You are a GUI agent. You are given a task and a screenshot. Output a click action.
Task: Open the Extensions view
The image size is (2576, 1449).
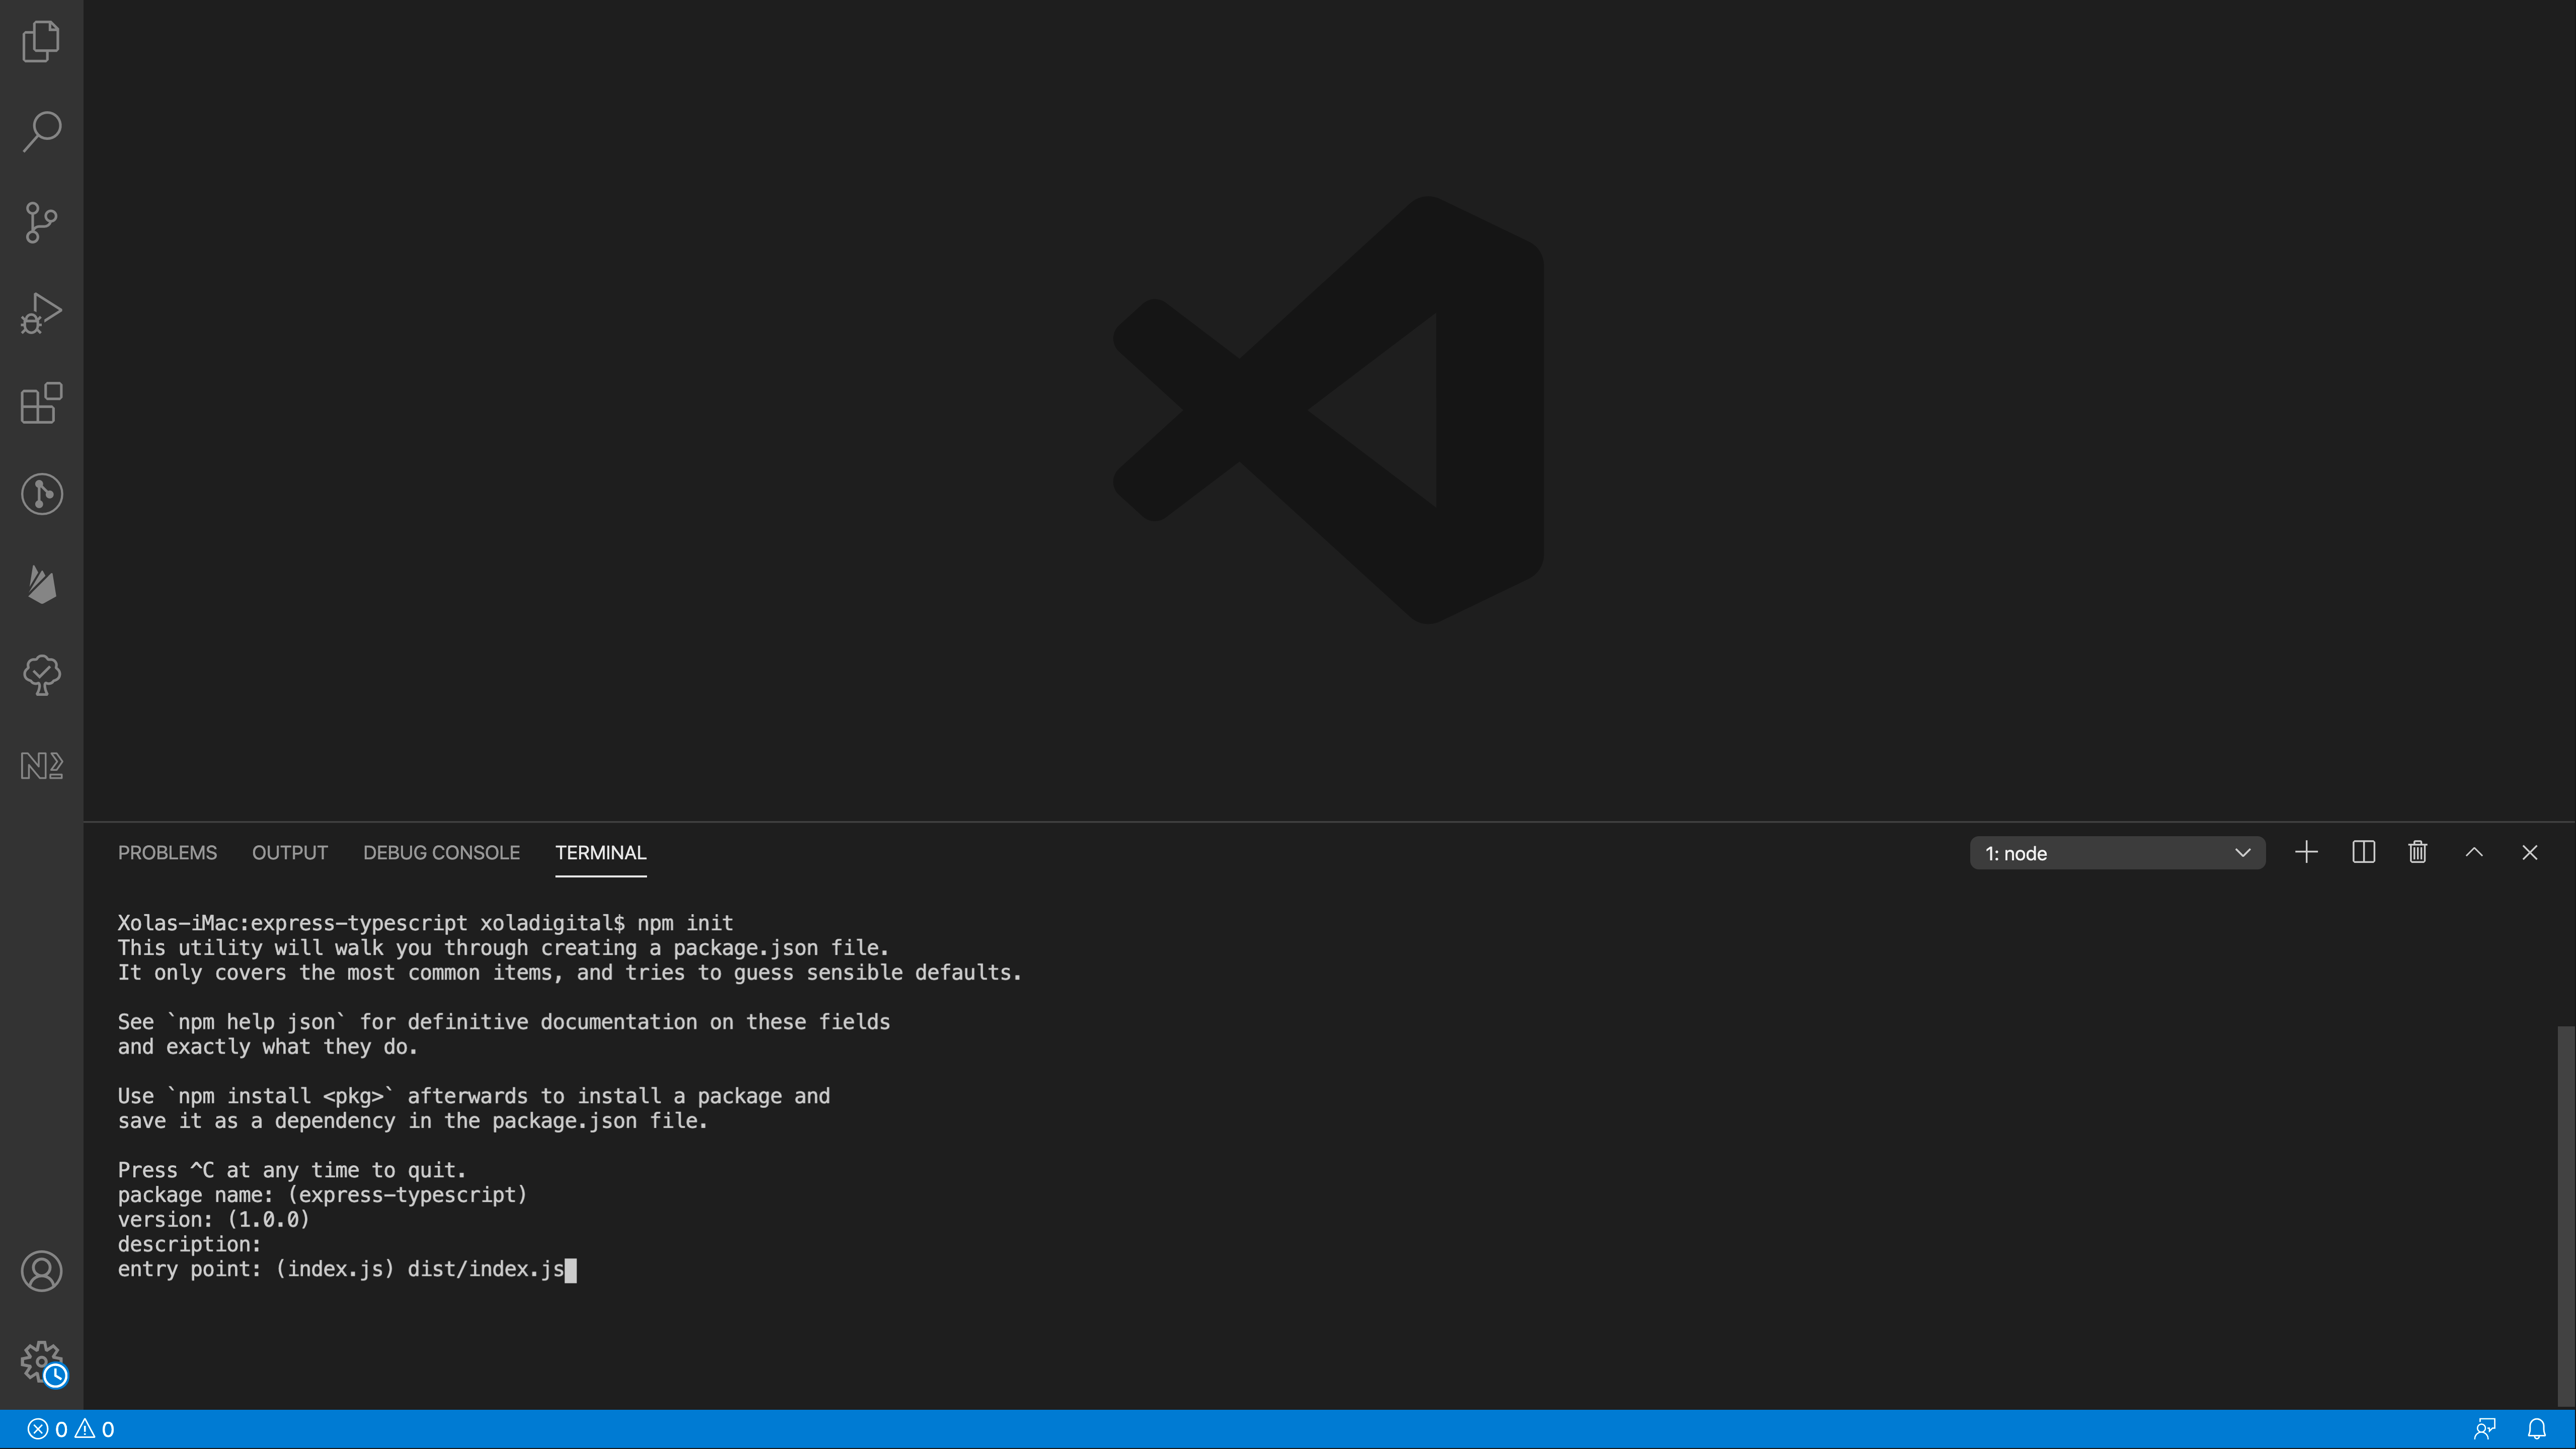coord(41,403)
